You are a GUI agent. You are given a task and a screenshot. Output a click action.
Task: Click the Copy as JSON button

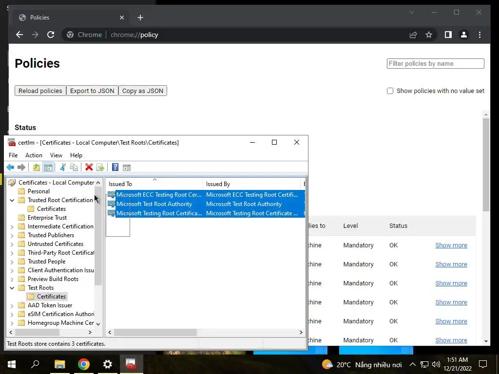click(143, 91)
